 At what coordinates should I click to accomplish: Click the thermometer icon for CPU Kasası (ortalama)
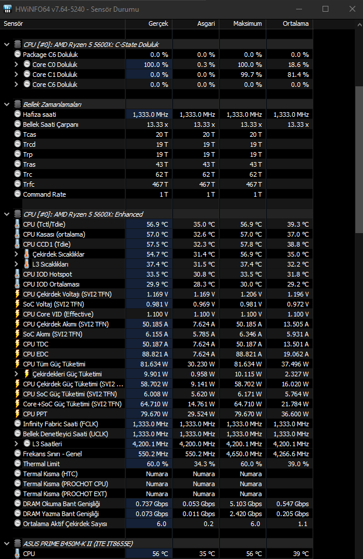coord(18,234)
